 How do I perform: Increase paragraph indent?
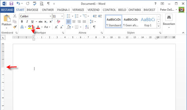pyautogui.click(x=100, y=16)
